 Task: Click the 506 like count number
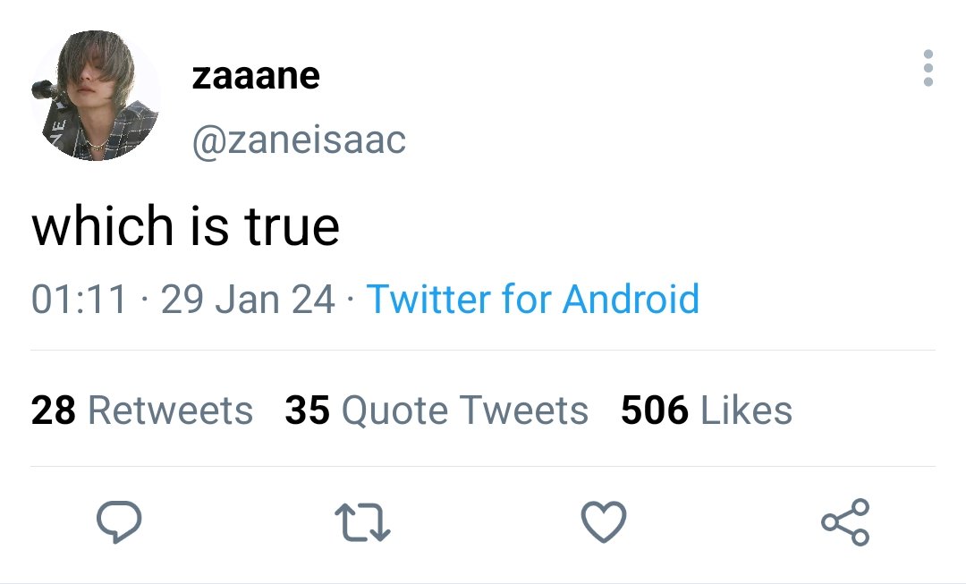click(x=654, y=410)
